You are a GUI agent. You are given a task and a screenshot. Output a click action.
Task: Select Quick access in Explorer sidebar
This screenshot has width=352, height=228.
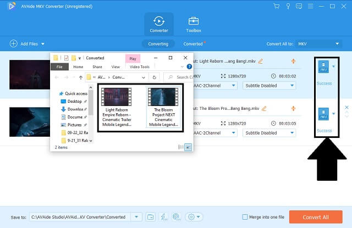(x=73, y=93)
